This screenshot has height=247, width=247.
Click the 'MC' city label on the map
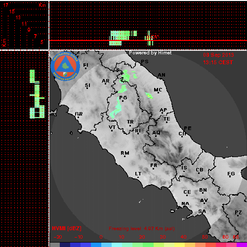click(x=158, y=90)
